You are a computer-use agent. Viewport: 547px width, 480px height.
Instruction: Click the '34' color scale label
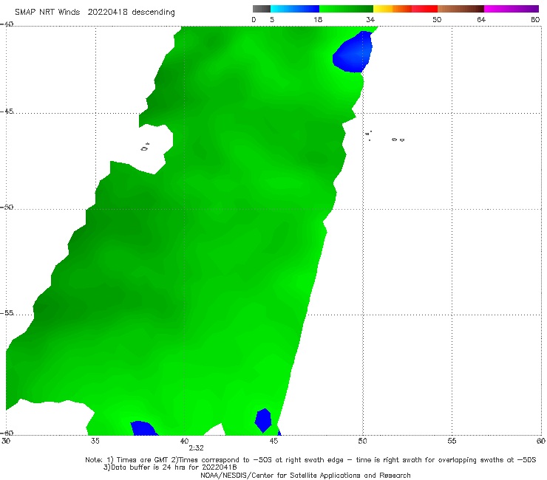click(x=370, y=19)
